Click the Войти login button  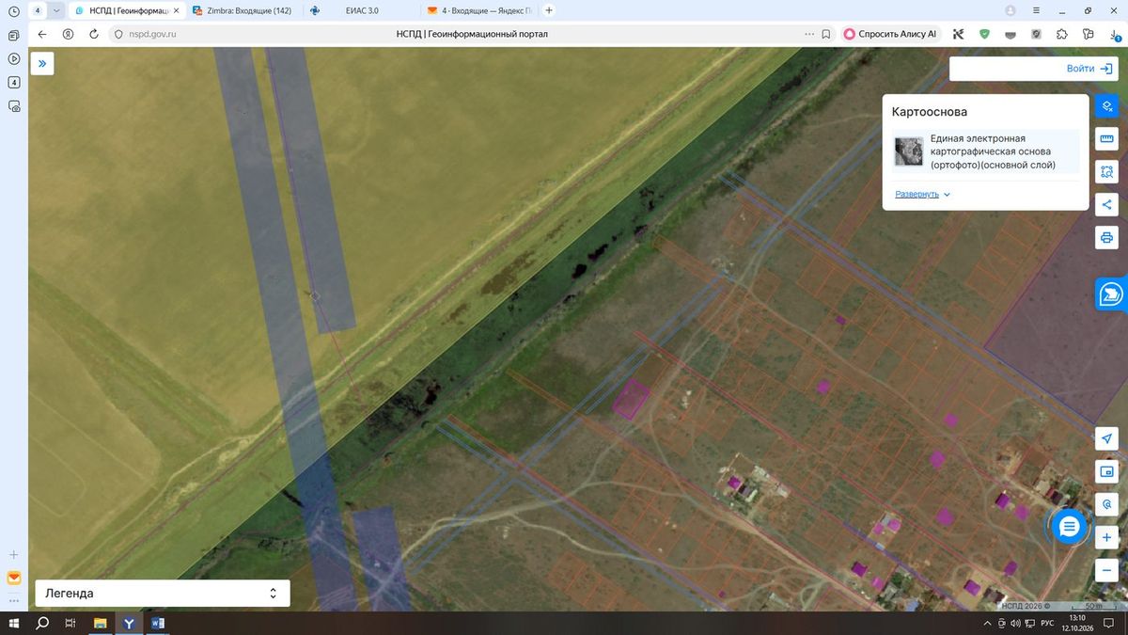[x=1089, y=69]
